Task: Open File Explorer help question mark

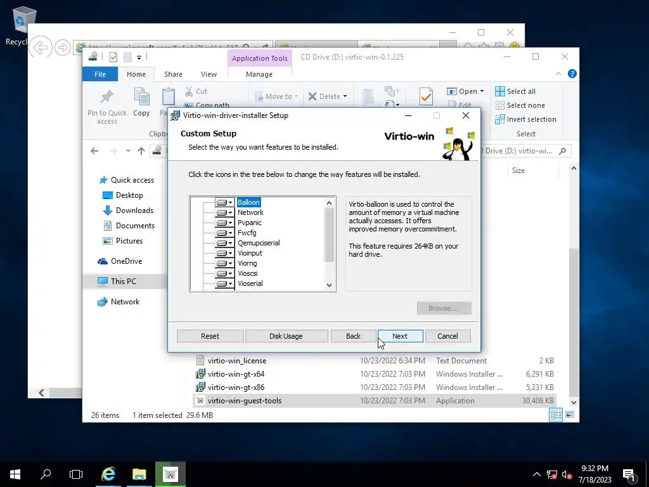Action: (572, 74)
